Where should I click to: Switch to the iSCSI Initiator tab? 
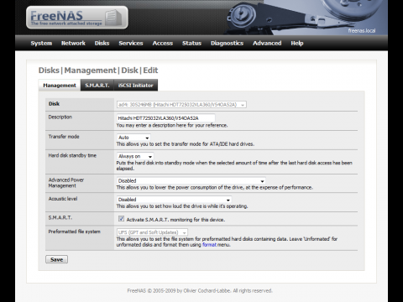point(136,86)
